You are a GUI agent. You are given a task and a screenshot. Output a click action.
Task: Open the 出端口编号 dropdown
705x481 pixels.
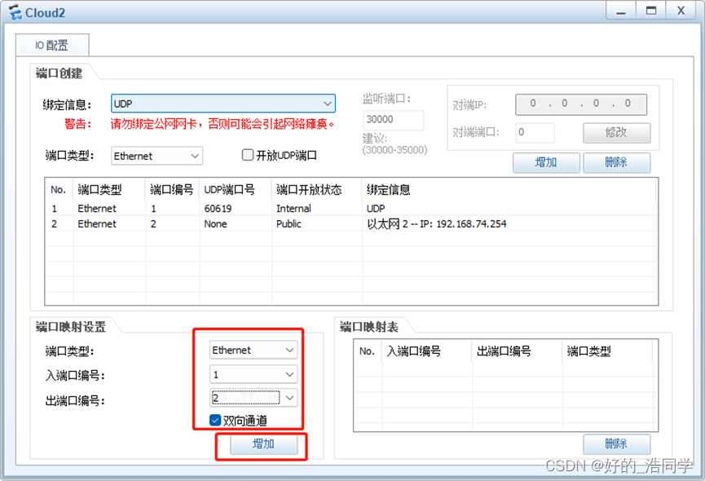coord(253,398)
